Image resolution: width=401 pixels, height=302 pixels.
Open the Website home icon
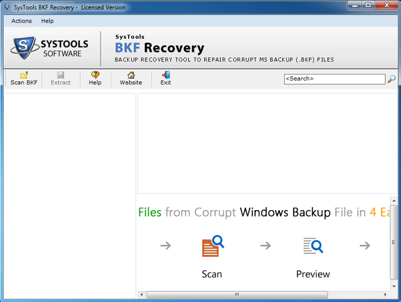(x=131, y=75)
